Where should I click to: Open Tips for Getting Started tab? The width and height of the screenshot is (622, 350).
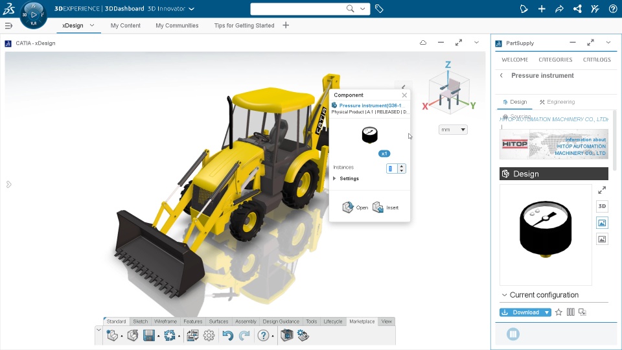coord(244,25)
